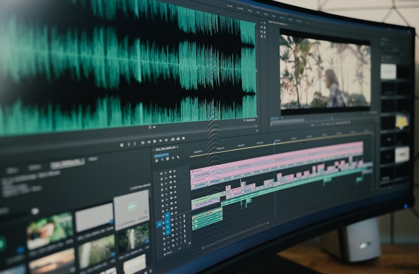
Task: Select the Type tool
Action: click(265, 37)
